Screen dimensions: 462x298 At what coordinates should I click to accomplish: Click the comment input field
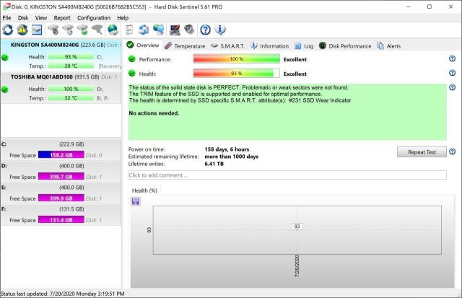(287, 175)
